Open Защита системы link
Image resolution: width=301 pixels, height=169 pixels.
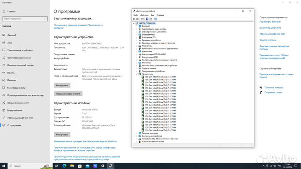268,40
